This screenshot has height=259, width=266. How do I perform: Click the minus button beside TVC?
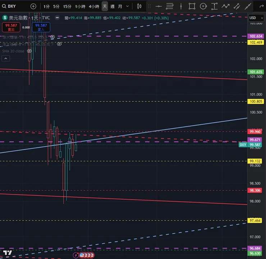(58, 18)
